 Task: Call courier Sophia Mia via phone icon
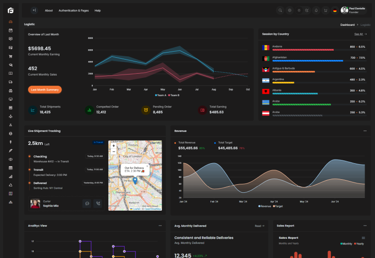pos(98,204)
